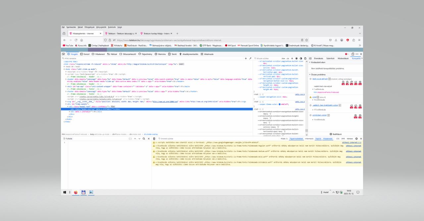424x221 pixels.
Task: Toggle print media simulation icon
Action: pyautogui.click(x=305, y=58)
